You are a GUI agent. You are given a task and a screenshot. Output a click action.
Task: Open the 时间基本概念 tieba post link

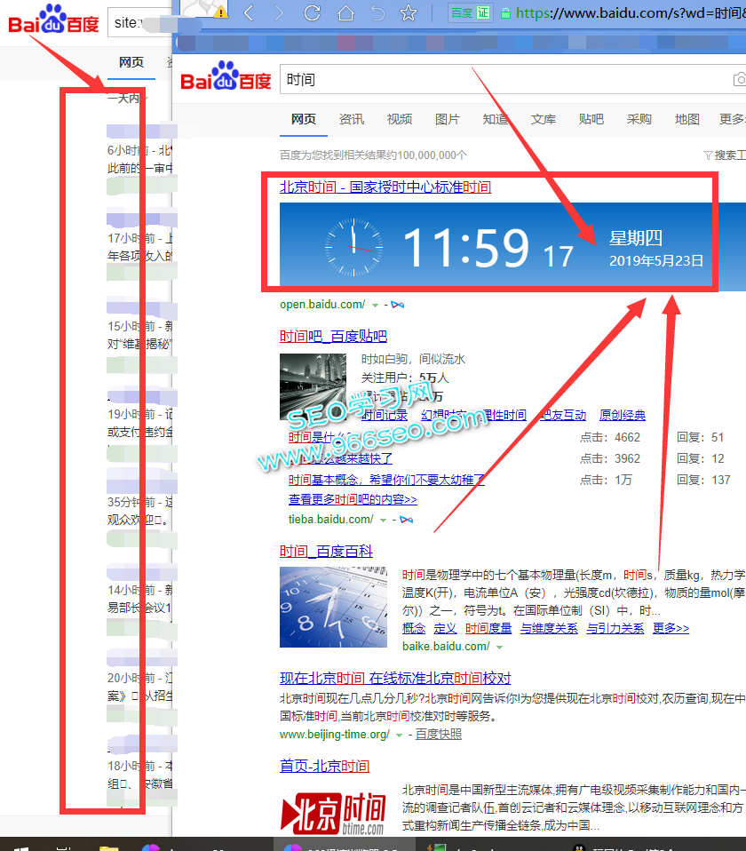(386, 480)
